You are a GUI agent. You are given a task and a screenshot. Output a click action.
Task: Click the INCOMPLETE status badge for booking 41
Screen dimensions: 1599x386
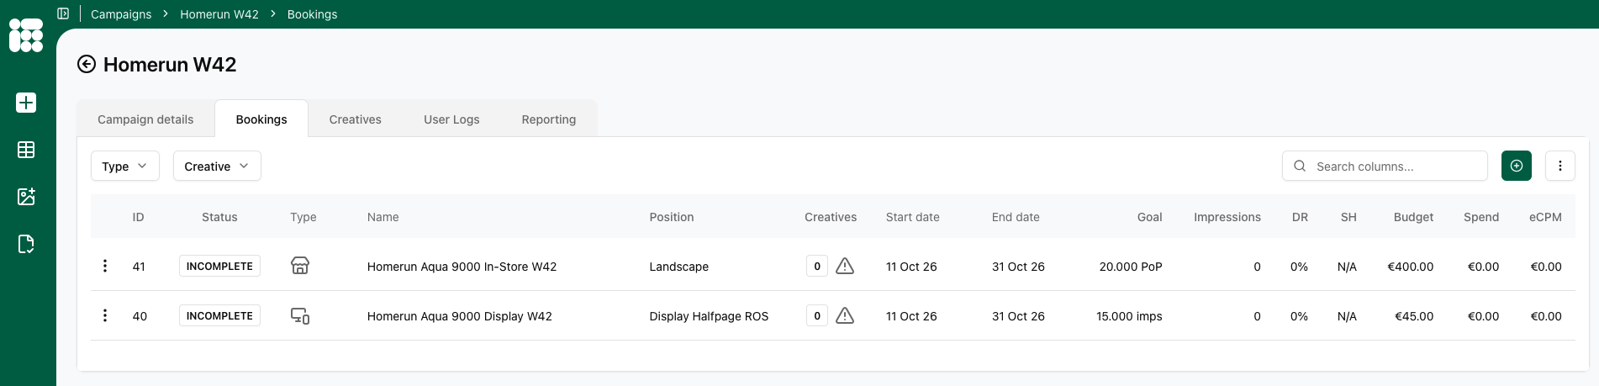click(x=219, y=266)
